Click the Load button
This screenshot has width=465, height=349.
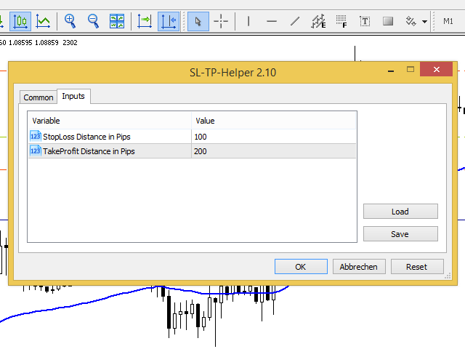click(400, 212)
